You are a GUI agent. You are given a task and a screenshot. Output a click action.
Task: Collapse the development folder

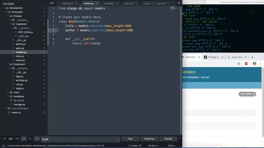coord(4,8)
